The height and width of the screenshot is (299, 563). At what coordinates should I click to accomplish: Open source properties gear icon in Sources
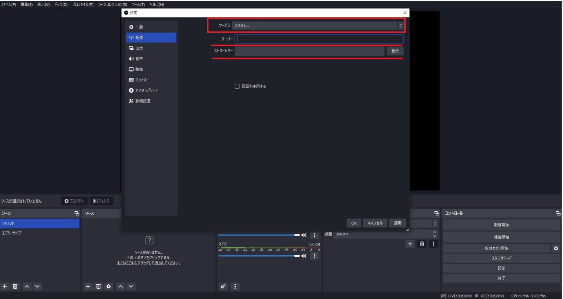108,287
